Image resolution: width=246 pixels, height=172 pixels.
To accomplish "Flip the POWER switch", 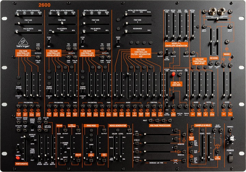I will 230,158.
